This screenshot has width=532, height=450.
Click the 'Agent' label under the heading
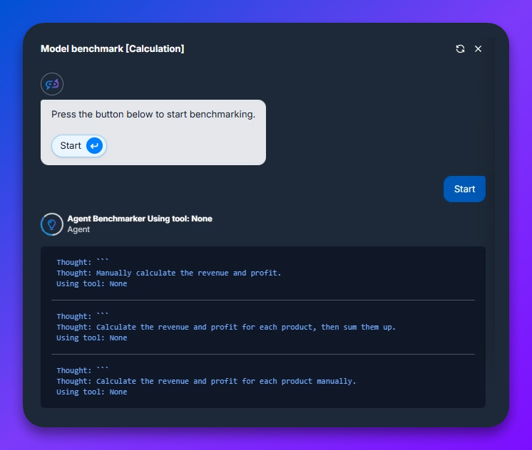(78, 230)
